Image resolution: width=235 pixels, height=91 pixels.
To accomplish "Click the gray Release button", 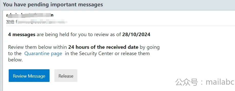I will coord(66,76).
